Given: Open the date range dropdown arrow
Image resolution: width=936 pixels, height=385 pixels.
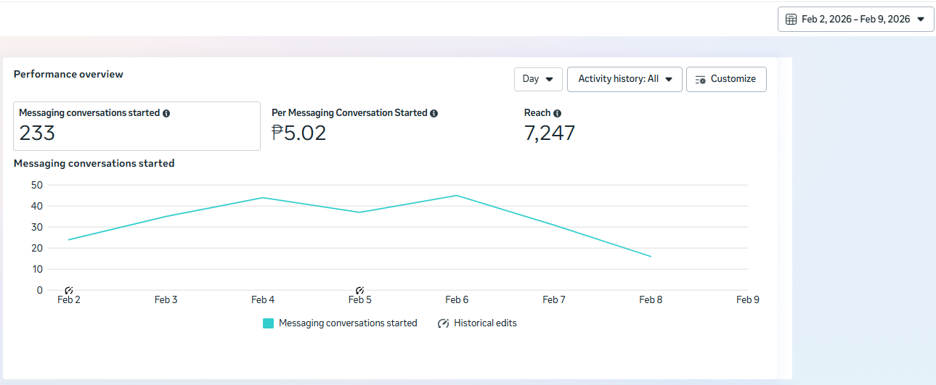Looking at the screenshot, I should (x=921, y=20).
